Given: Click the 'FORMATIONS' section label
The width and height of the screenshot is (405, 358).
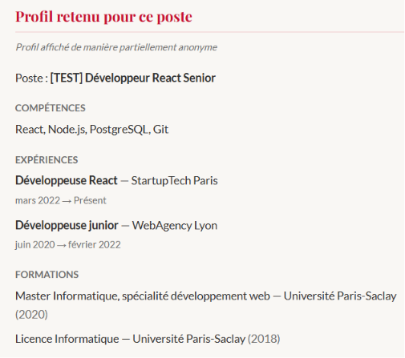Looking at the screenshot, I should [x=47, y=275].
